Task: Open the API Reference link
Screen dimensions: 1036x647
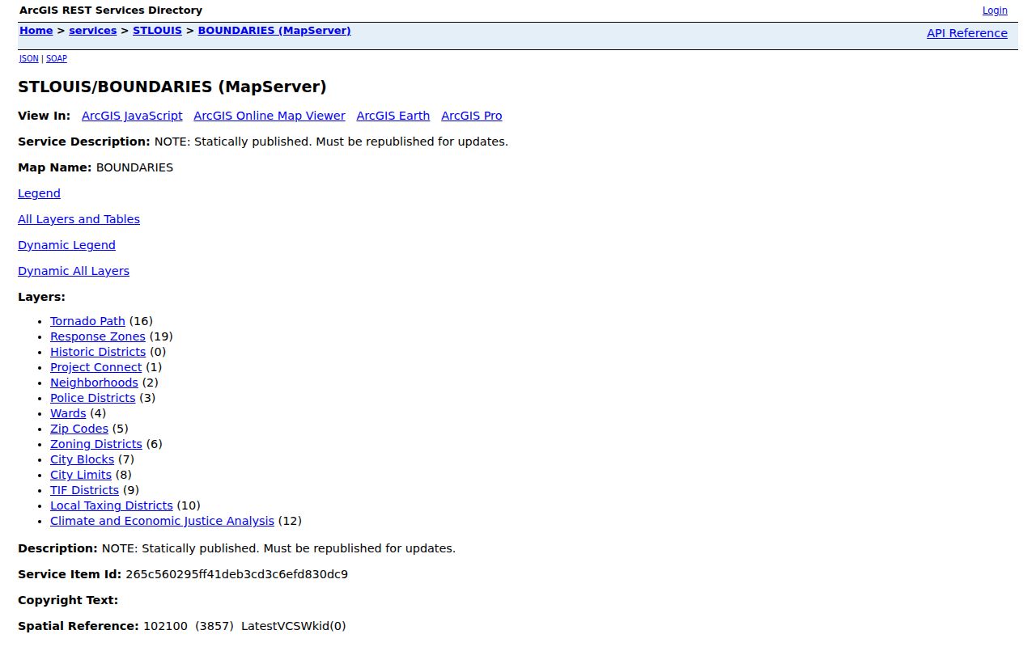Action: coord(967,33)
